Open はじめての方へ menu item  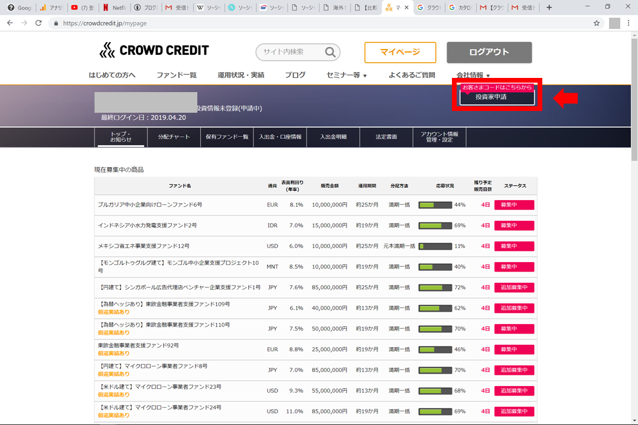(112, 75)
